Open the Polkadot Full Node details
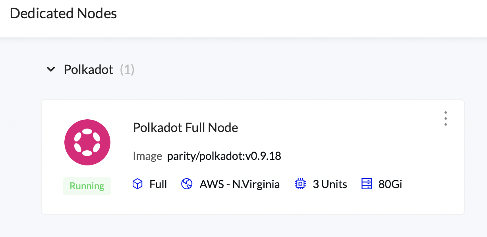The height and width of the screenshot is (237, 487). pos(186,127)
